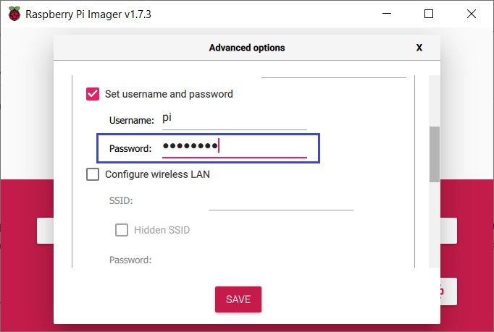Click the white button edge behind dialog's right side

tap(448, 231)
